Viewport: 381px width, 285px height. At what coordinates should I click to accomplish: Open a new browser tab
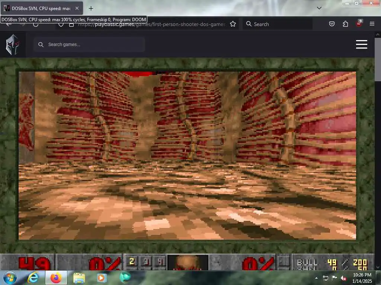(91, 9)
